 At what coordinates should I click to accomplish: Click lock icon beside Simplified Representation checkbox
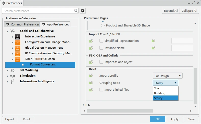click(x=91, y=41)
